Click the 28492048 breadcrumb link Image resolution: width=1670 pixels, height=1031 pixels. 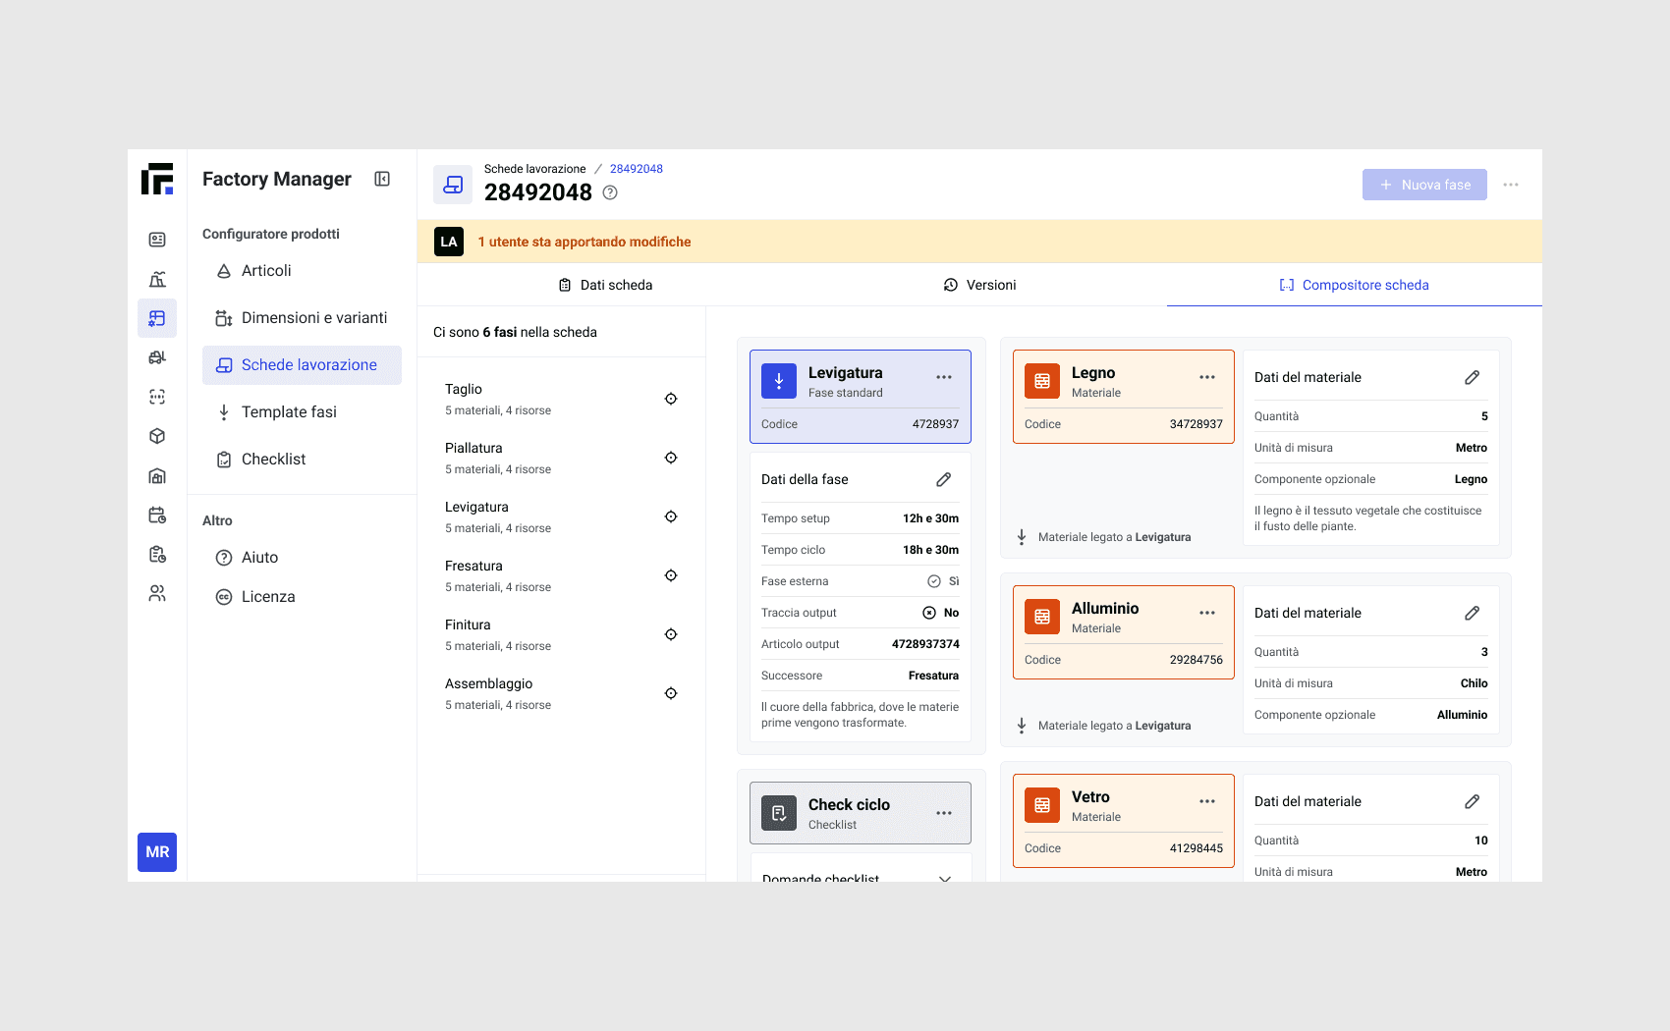[637, 169]
